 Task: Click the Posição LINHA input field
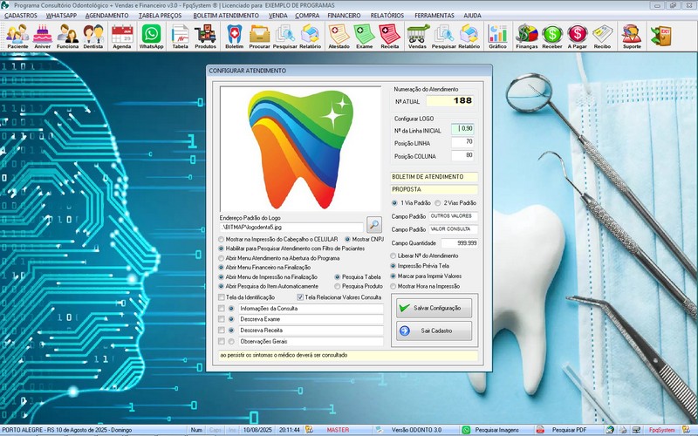(462, 141)
